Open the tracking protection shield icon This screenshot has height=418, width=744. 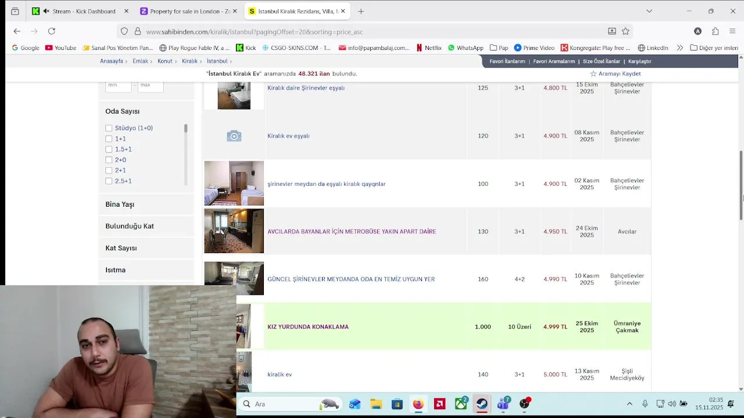(124, 31)
